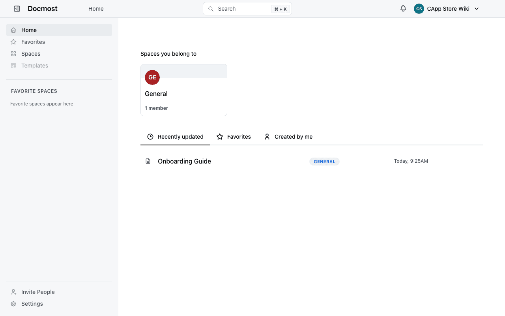Click the person icon on Created by me tab
The image size is (505, 316).
(267, 137)
